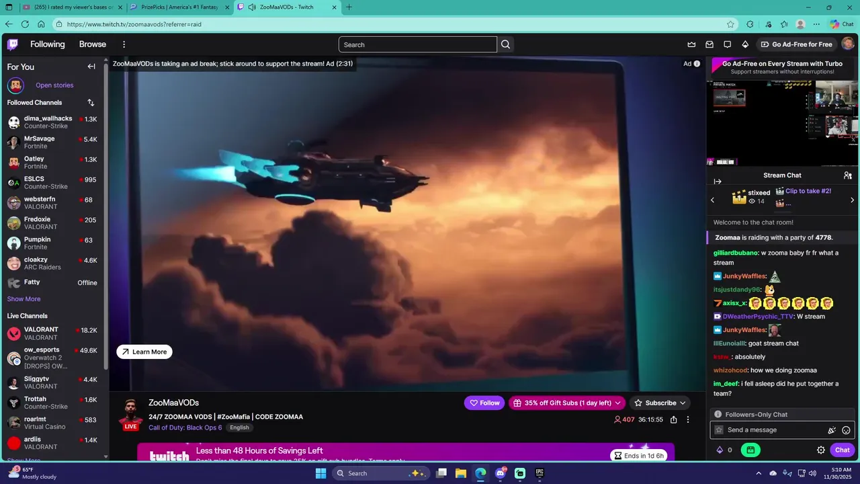Open ESLCS Counter-Strike channel

point(54,183)
